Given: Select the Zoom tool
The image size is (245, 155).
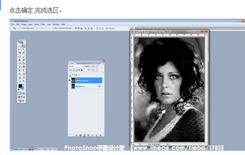Looking at the screenshot, I should coord(23,81).
